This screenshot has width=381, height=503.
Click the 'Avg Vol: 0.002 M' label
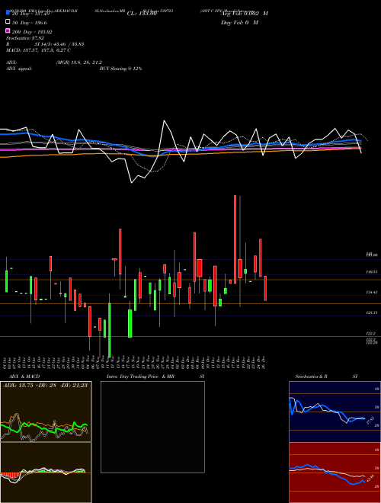pyautogui.click(x=245, y=14)
